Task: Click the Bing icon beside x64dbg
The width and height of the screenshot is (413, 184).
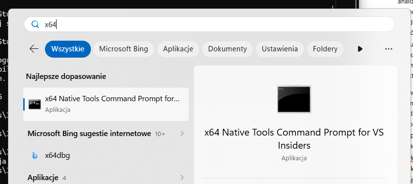Action: [35, 156]
